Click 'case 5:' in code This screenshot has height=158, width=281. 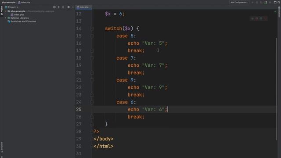[x=126, y=36]
